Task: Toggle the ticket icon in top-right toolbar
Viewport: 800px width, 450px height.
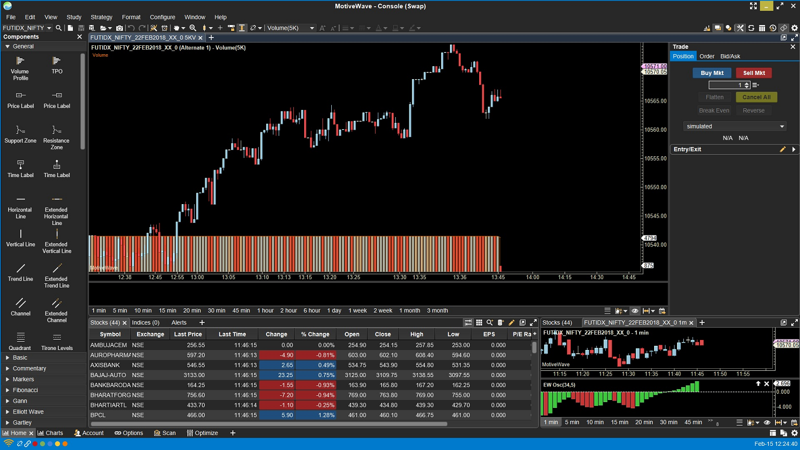Action: tap(783, 28)
